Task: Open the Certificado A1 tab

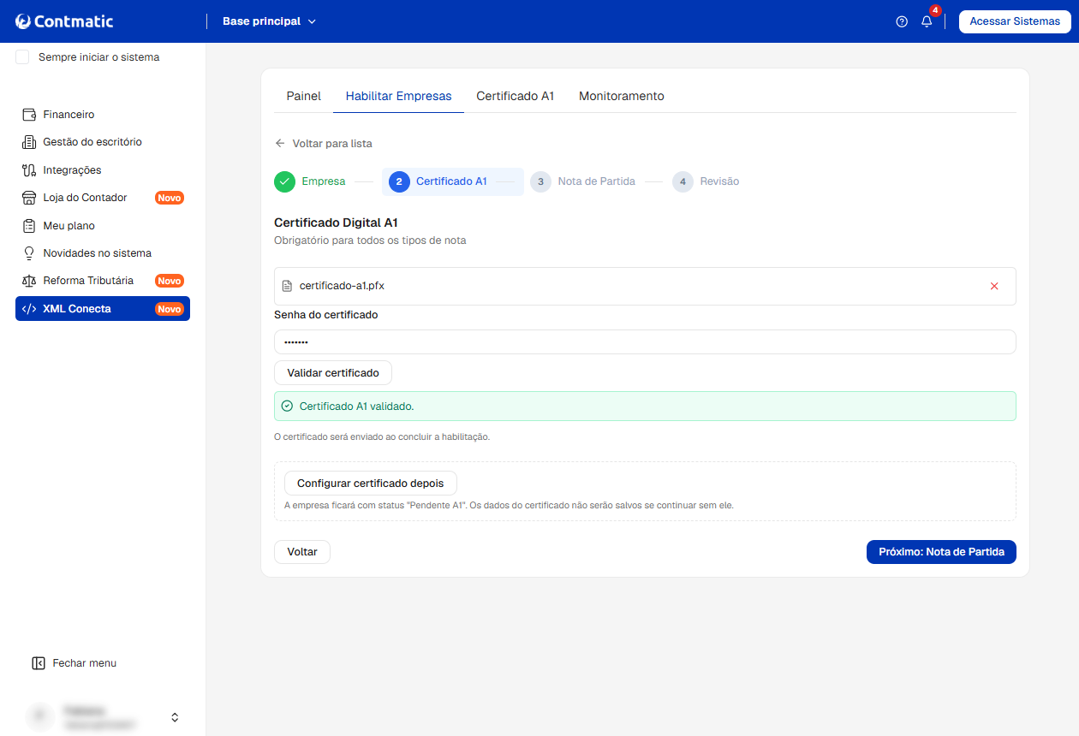Action: click(x=516, y=96)
